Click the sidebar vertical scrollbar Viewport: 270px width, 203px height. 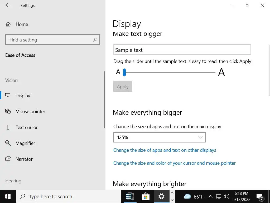coord(104,100)
